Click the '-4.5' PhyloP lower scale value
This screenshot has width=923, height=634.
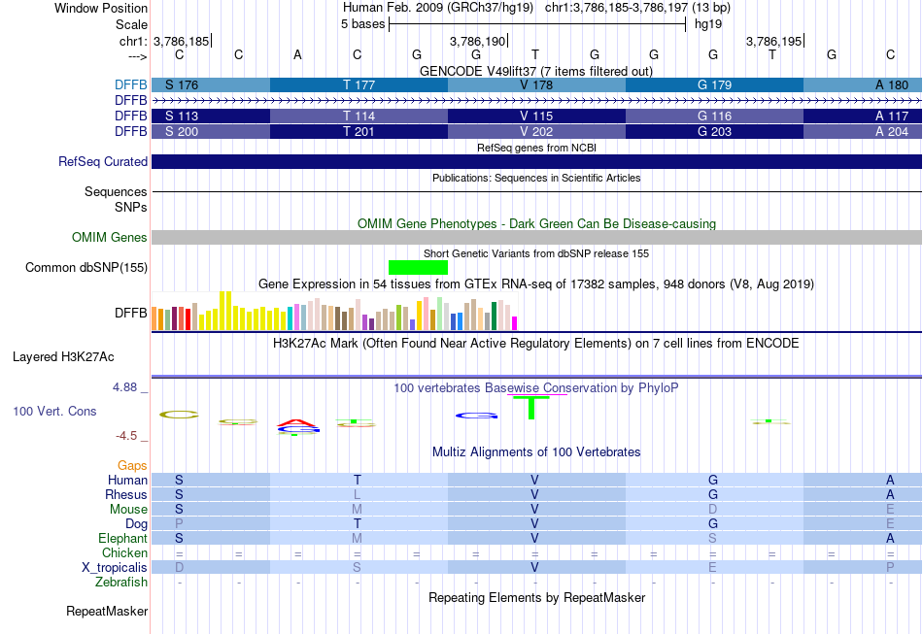[x=126, y=436]
